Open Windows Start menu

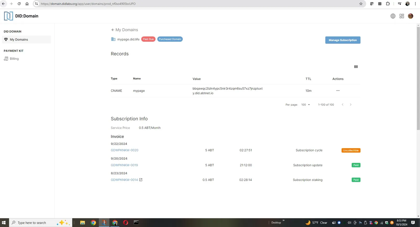click(x=4, y=223)
